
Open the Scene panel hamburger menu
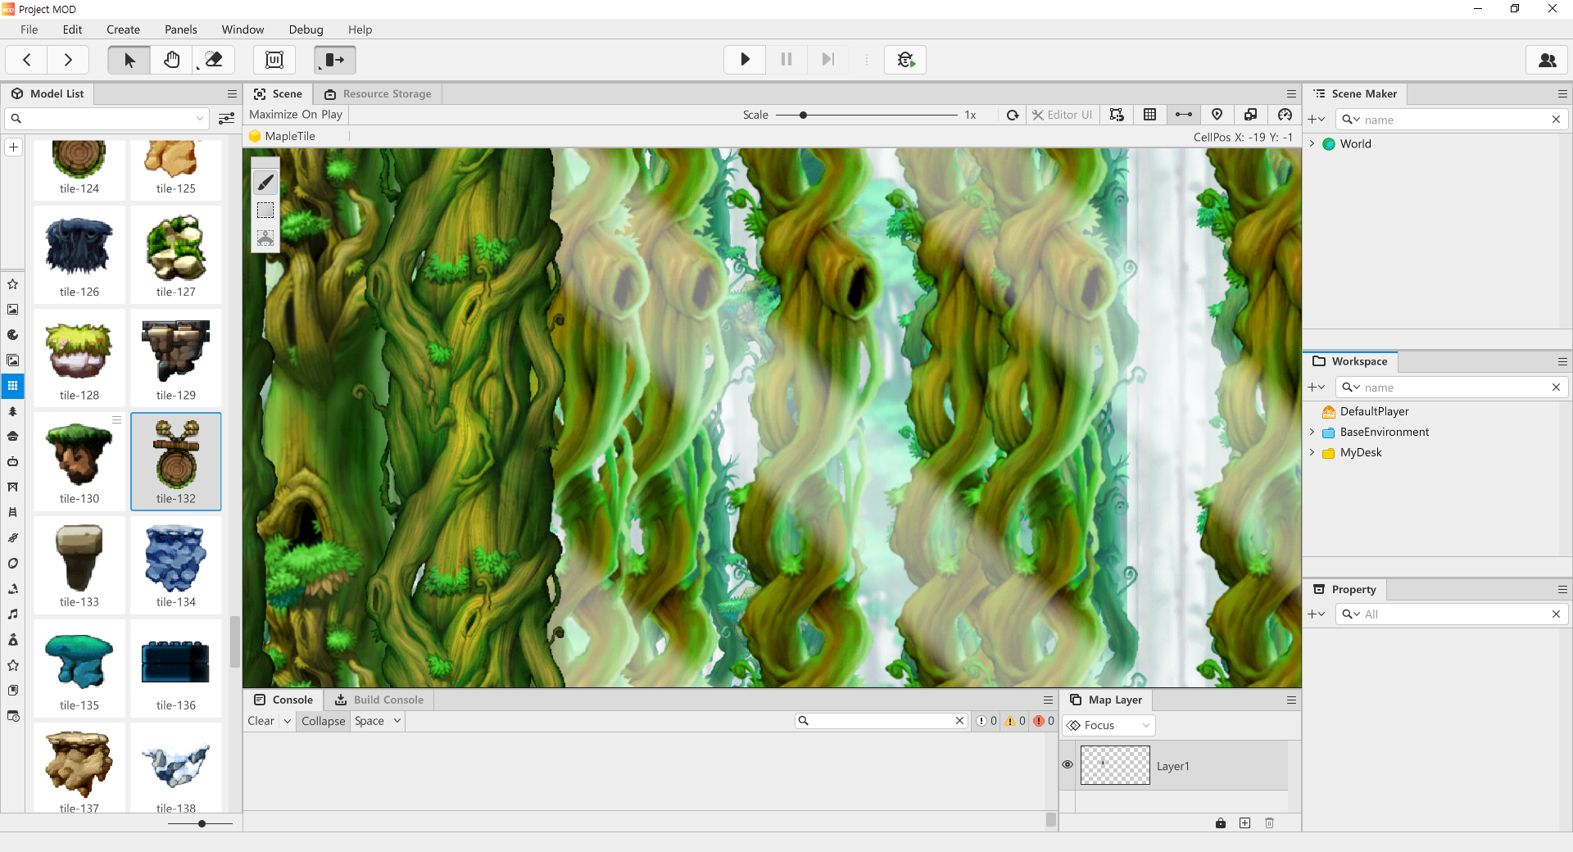point(1291,94)
